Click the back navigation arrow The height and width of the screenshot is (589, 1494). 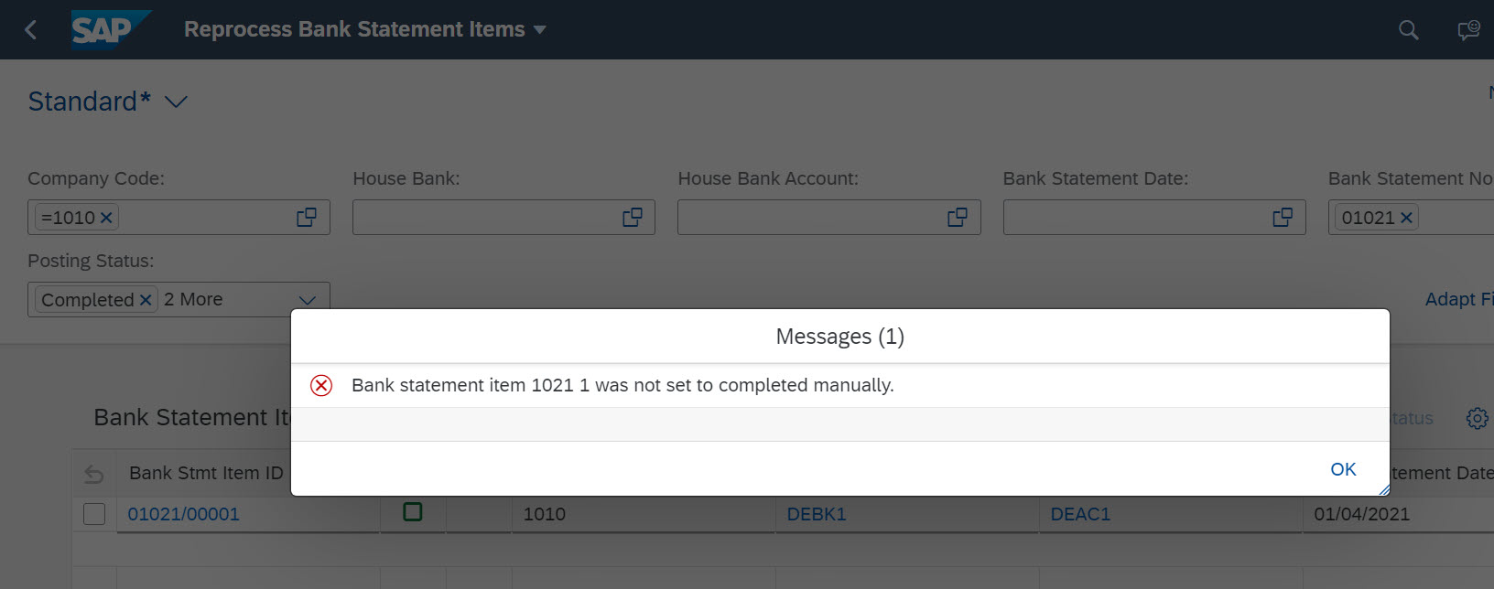(30, 30)
